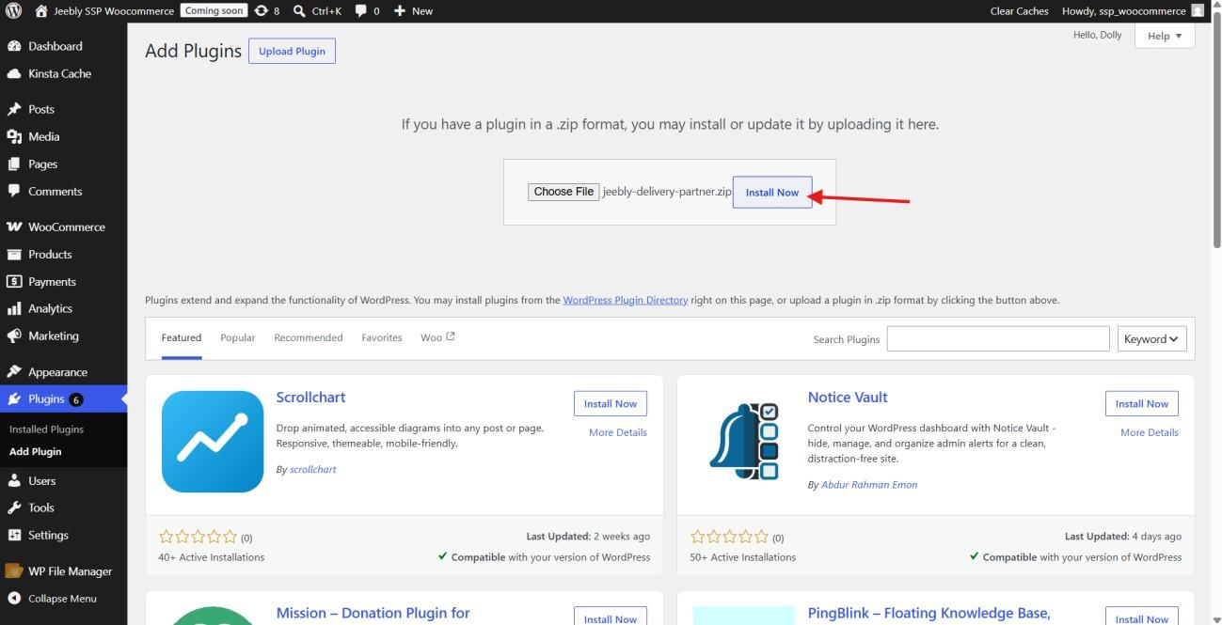This screenshot has height=625, width=1222.
Task: Click the plus New icon in admin bar
Action: pyautogui.click(x=400, y=11)
